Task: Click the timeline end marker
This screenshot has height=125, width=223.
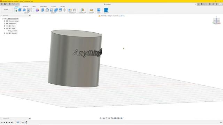Action: (x=26, y=122)
